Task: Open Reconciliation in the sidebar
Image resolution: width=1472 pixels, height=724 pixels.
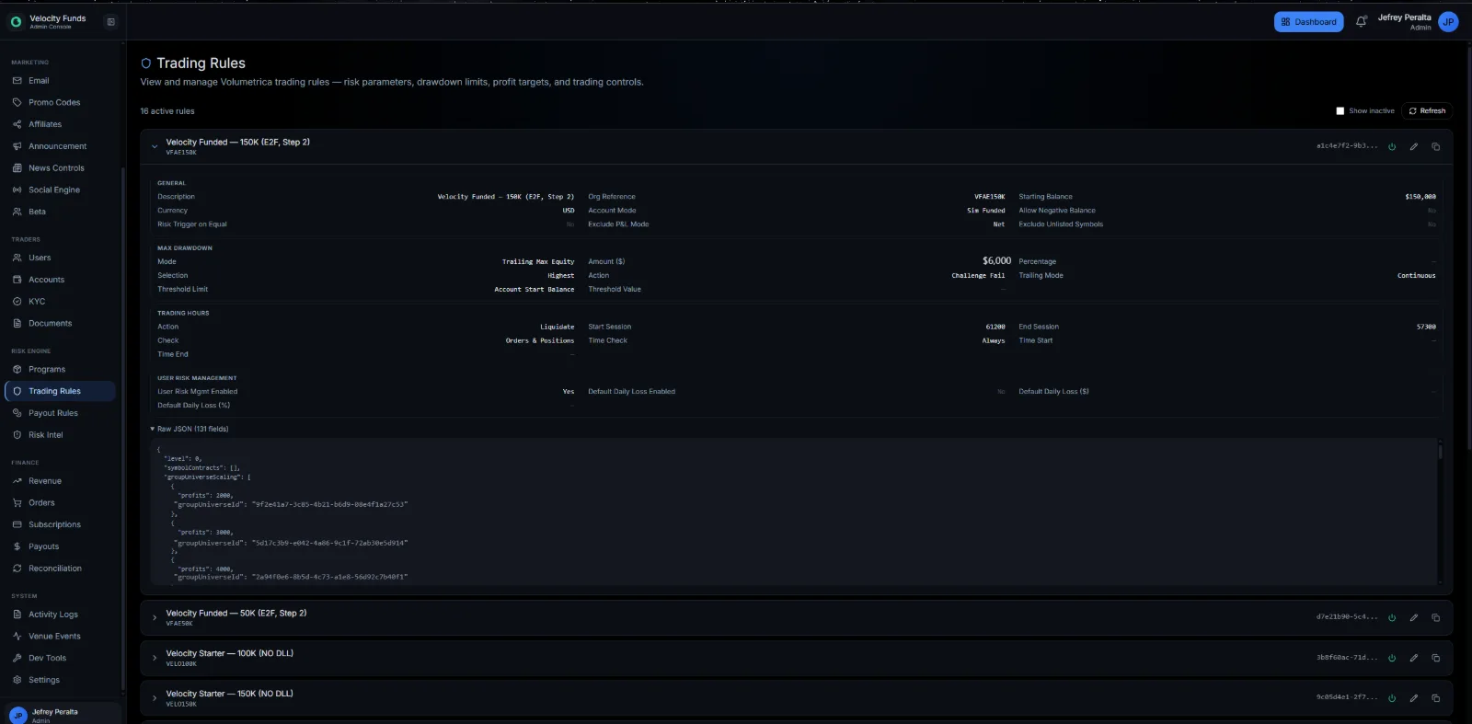Action: (60, 569)
